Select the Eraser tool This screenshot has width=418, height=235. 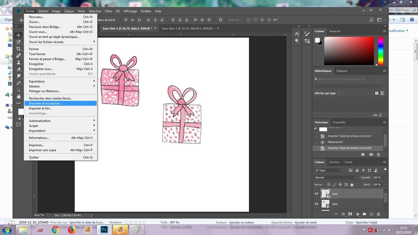18,69
